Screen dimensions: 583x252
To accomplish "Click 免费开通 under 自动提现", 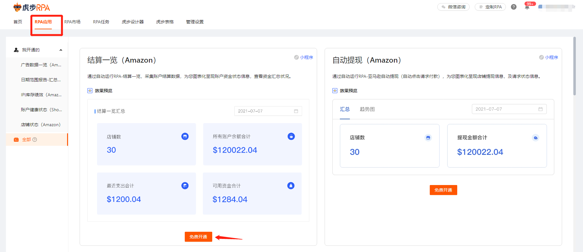I will (443, 190).
